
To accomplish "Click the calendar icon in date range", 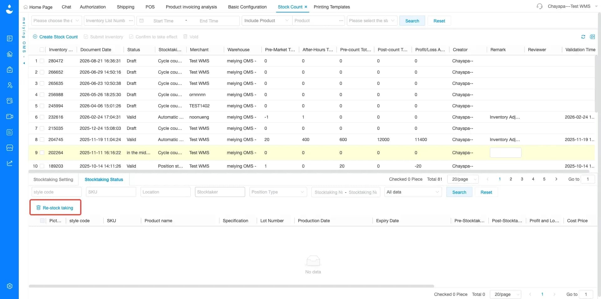I will click(141, 21).
